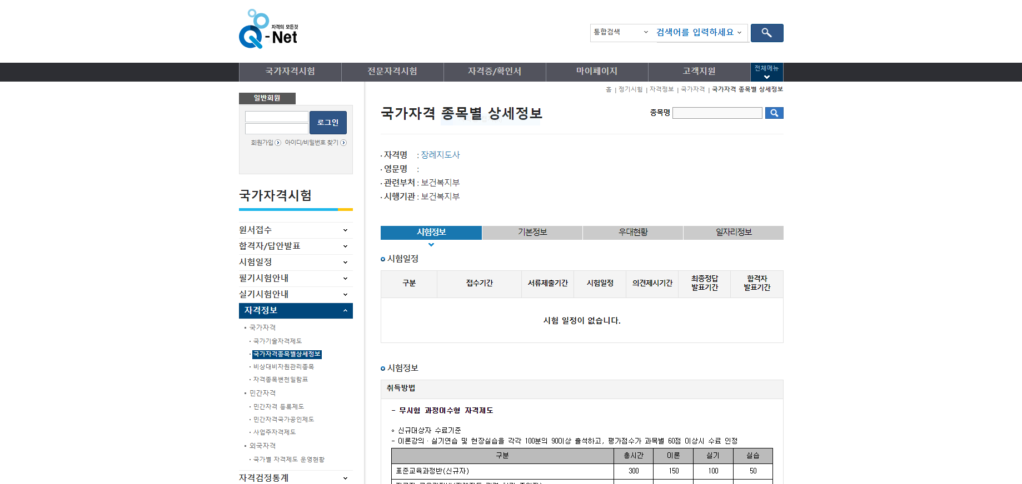Open 국가자격 in the sidebar tree
1022x484 pixels.
[x=262, y=328]
